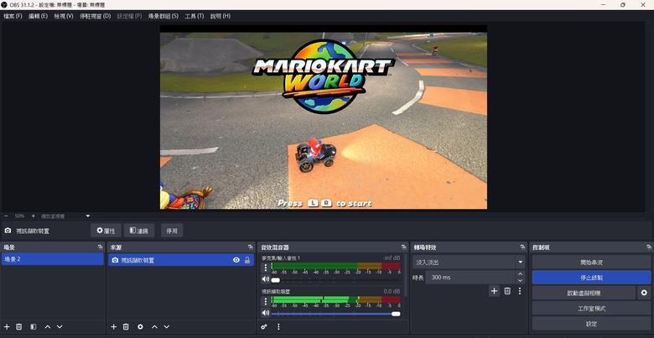Screen dimensions: 654x338
Task: Remove transition with trash icon
Action: click(507, 291)
